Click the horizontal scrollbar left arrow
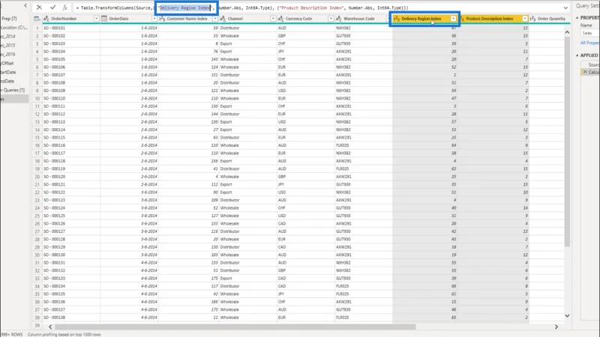 click(50, 327)
